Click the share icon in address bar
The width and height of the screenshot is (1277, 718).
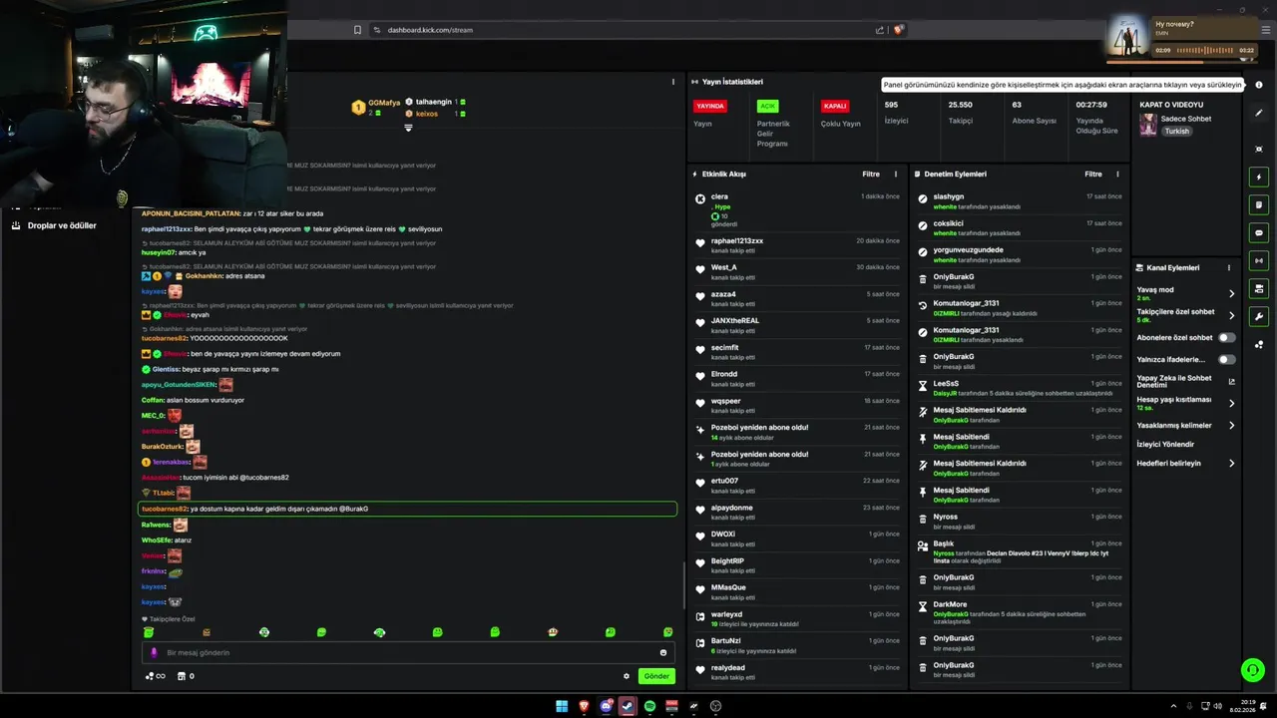click(x=880, y=30)
